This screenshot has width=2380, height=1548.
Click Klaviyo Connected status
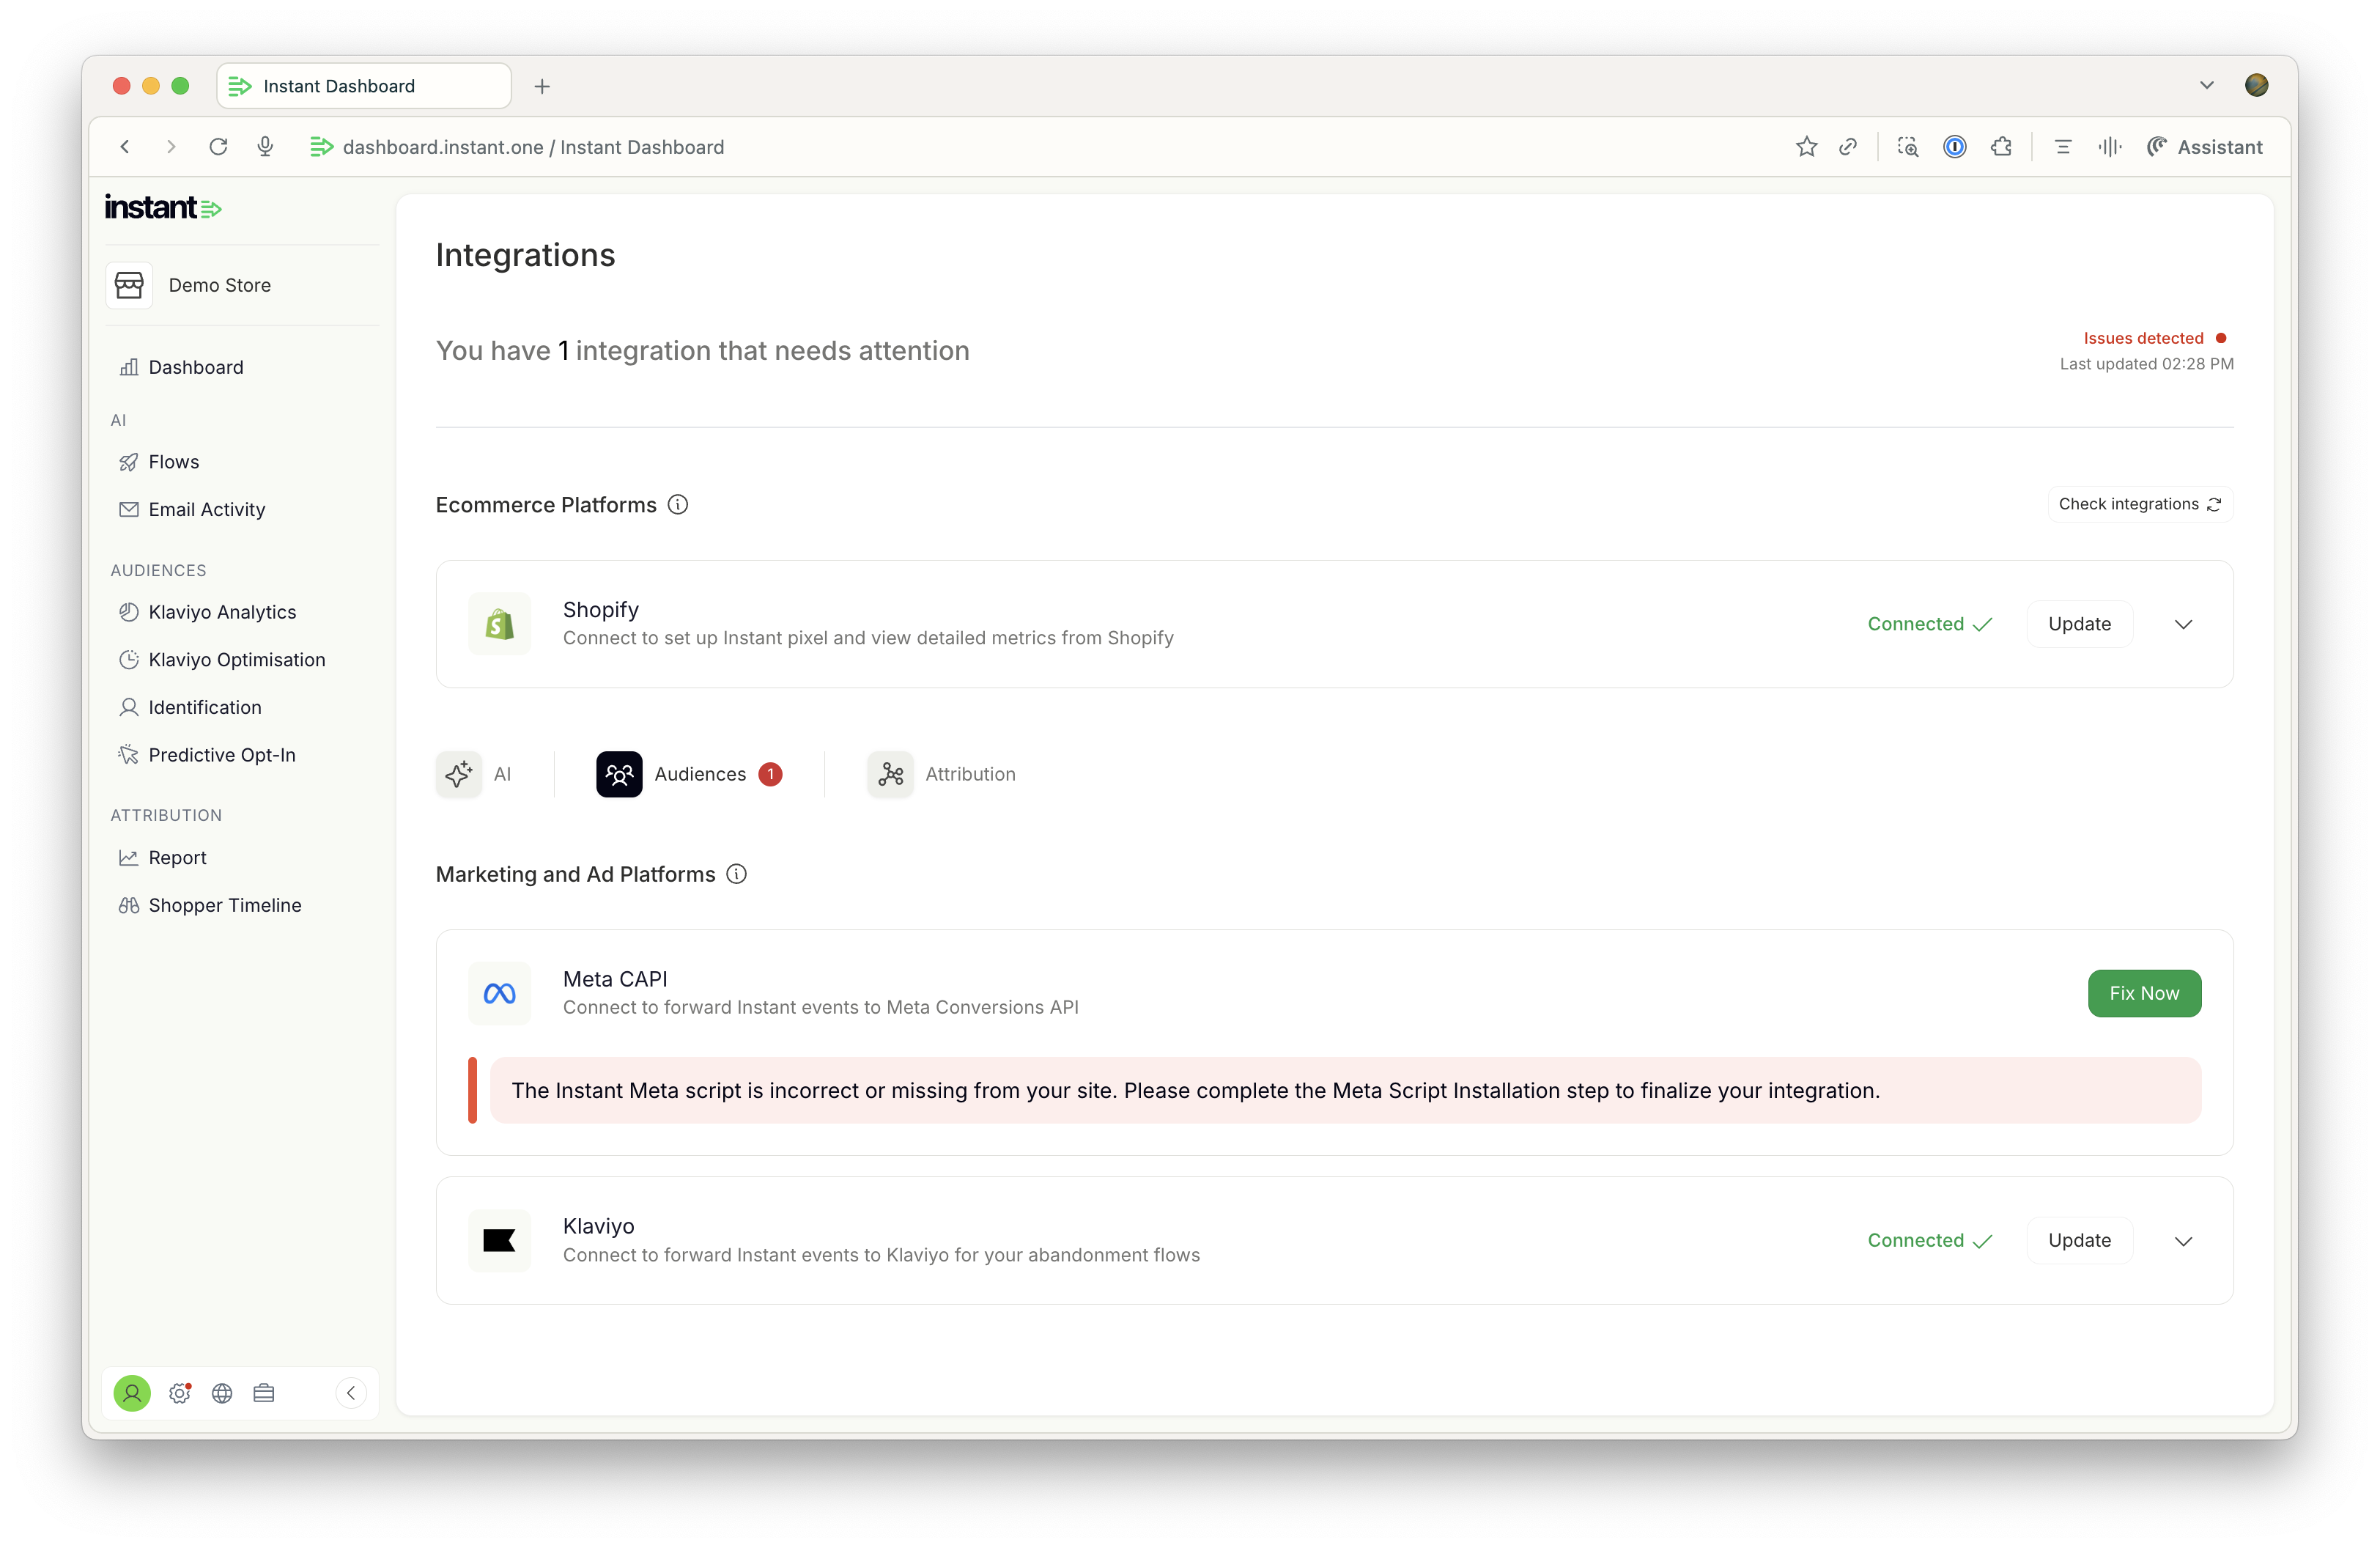[x=1929, y=1240]
